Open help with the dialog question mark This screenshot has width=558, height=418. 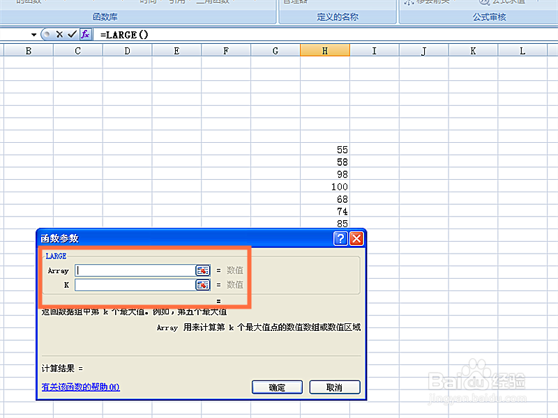[340, 238]
